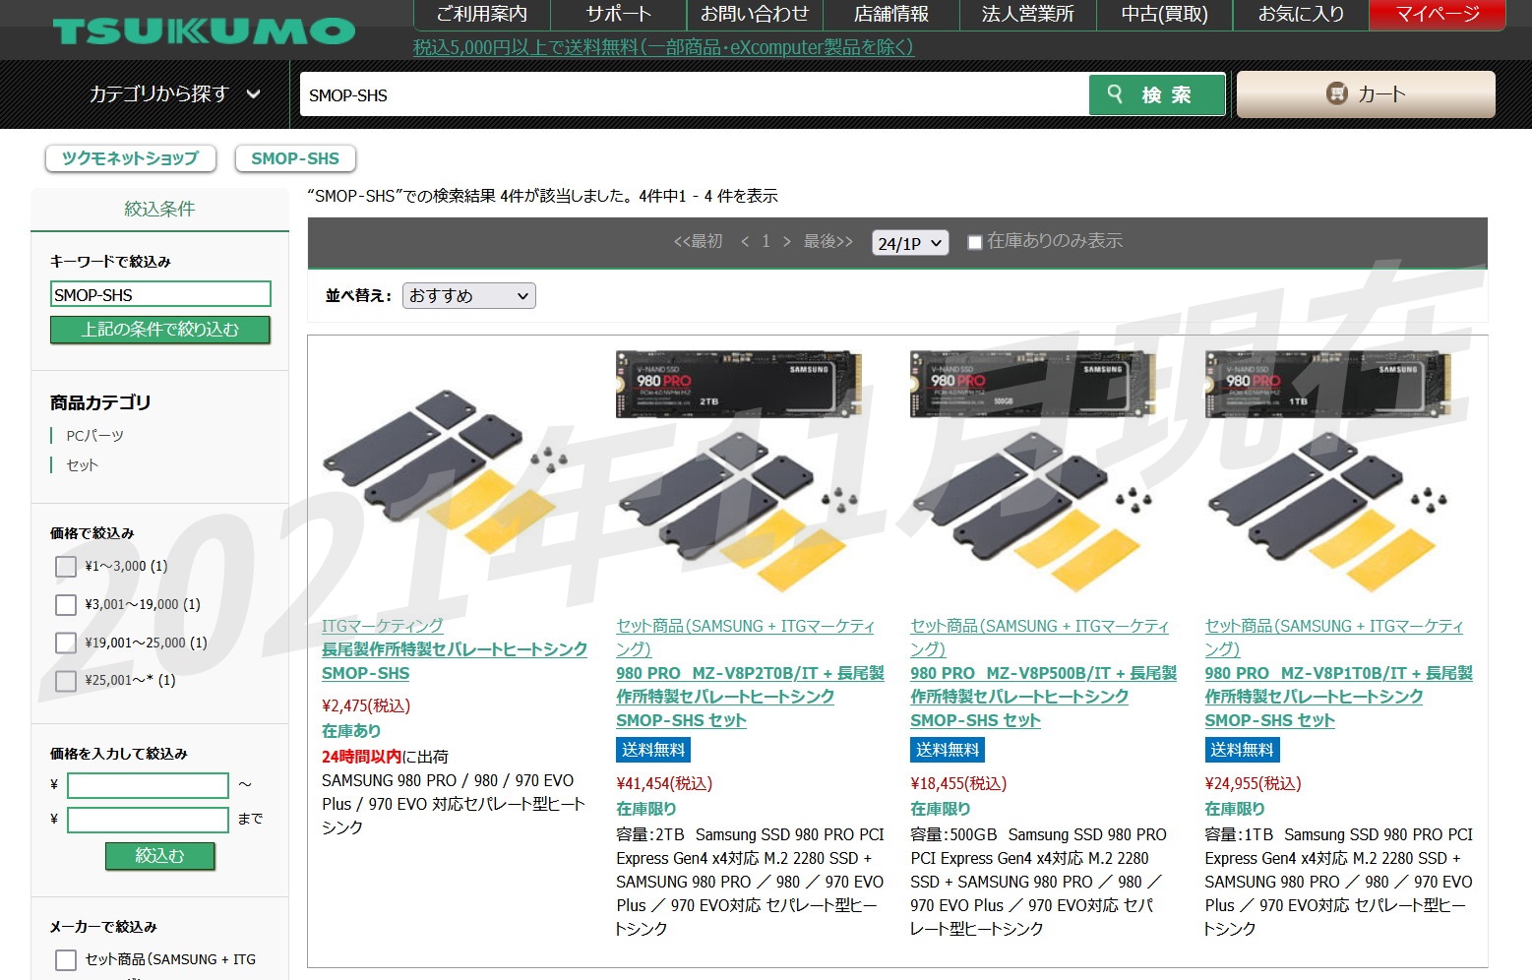Click the 絞込む price filter button
Image resolution: width=1532 pixels, height=980 pixels.
coord(159,856)
